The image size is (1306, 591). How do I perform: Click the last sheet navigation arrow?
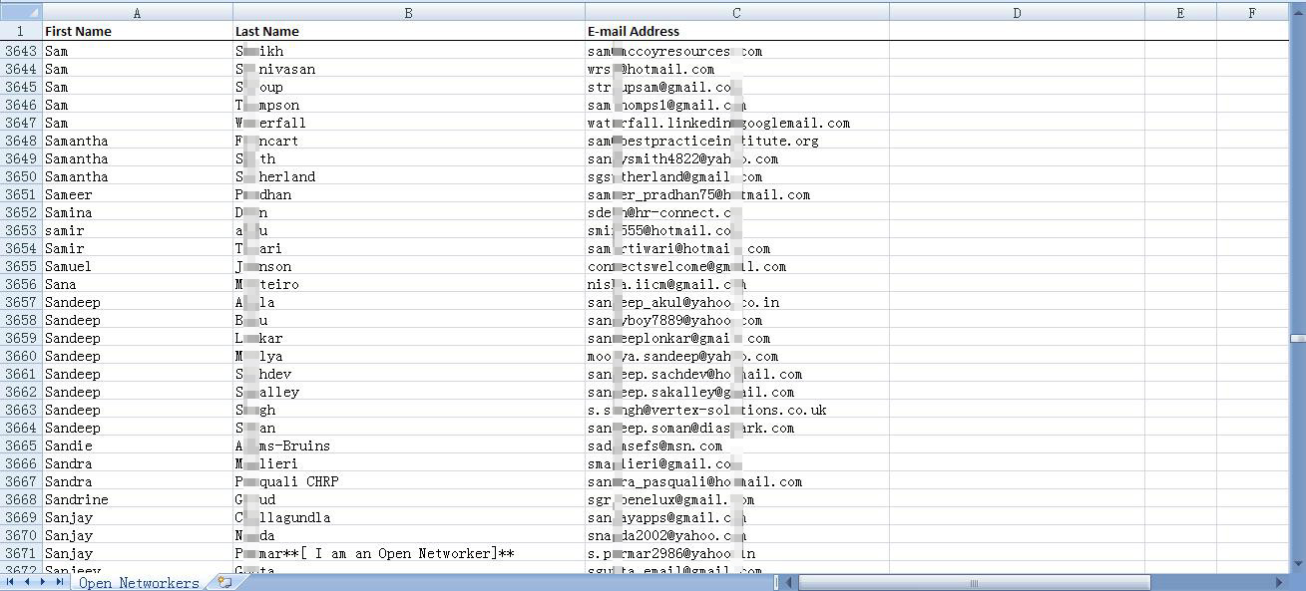pos(60,582)
